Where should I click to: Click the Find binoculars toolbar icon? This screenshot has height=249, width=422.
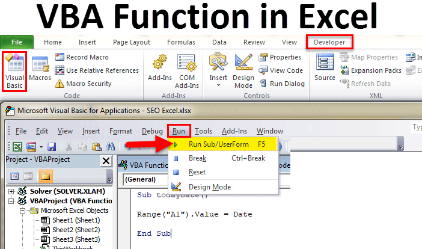(x=110, y=147)
